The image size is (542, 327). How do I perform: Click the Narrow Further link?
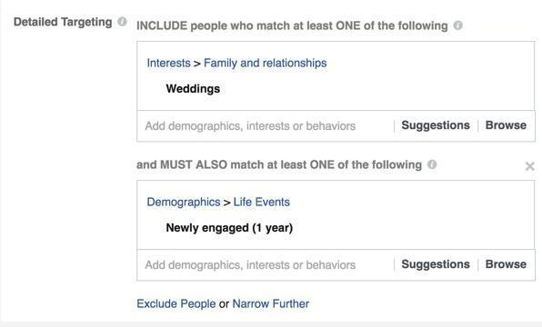click(x=271, y=304)
